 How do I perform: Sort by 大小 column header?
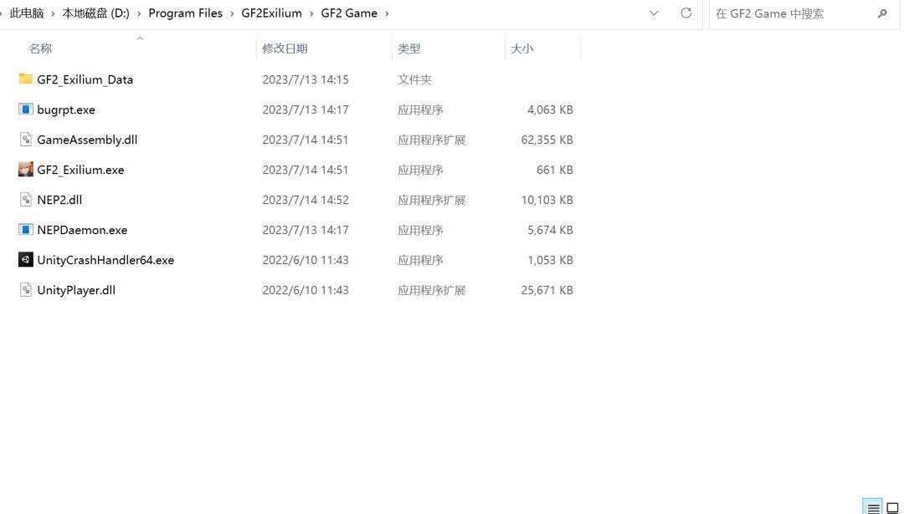click(521, 48)
